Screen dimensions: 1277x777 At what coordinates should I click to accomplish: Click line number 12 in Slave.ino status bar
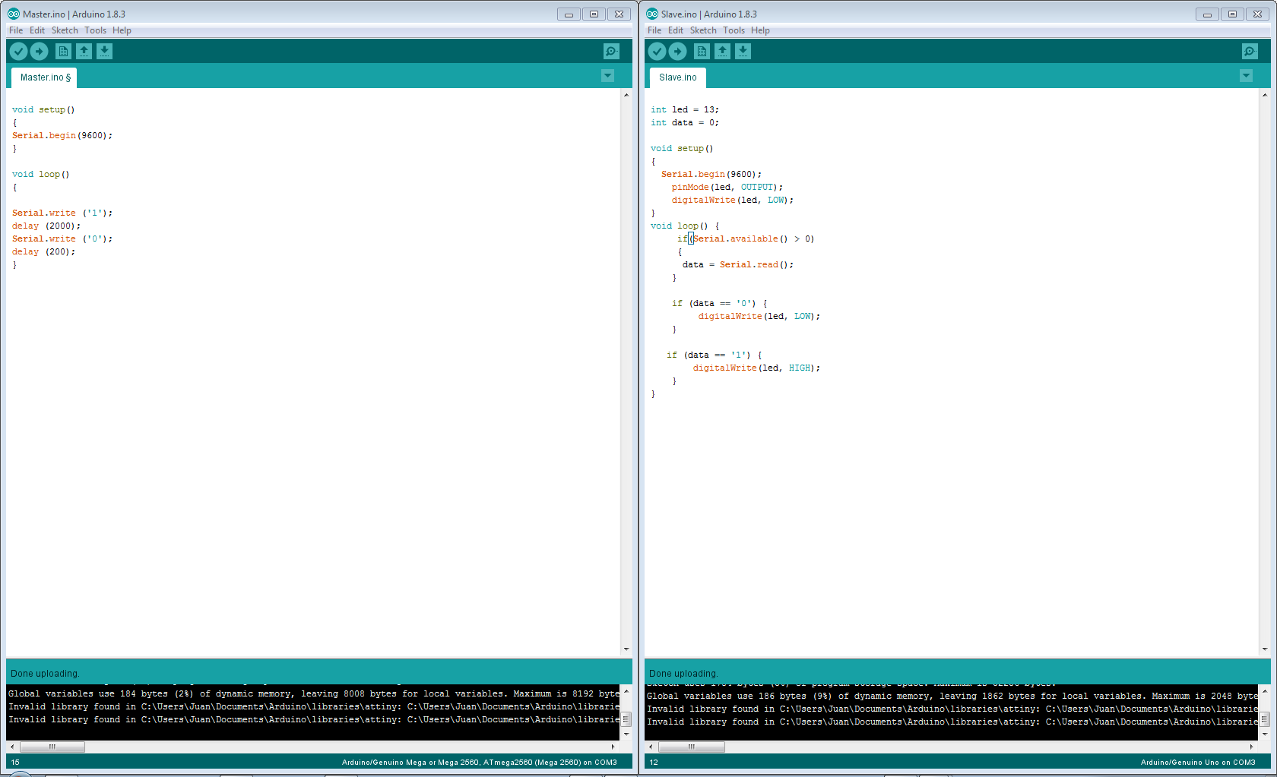pos(654,762)
